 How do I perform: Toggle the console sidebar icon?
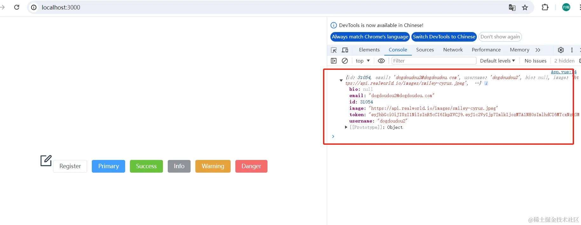click(334, 61)
